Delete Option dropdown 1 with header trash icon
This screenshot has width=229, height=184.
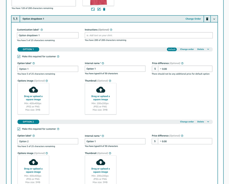click(207, 19)
